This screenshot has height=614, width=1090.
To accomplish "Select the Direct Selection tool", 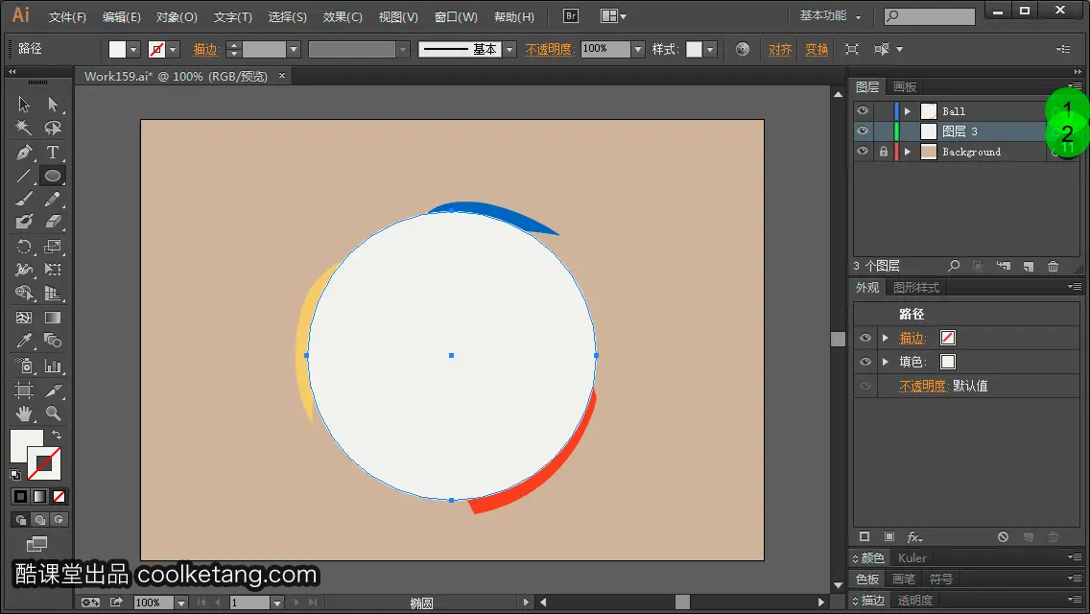I will pos(53,105).
